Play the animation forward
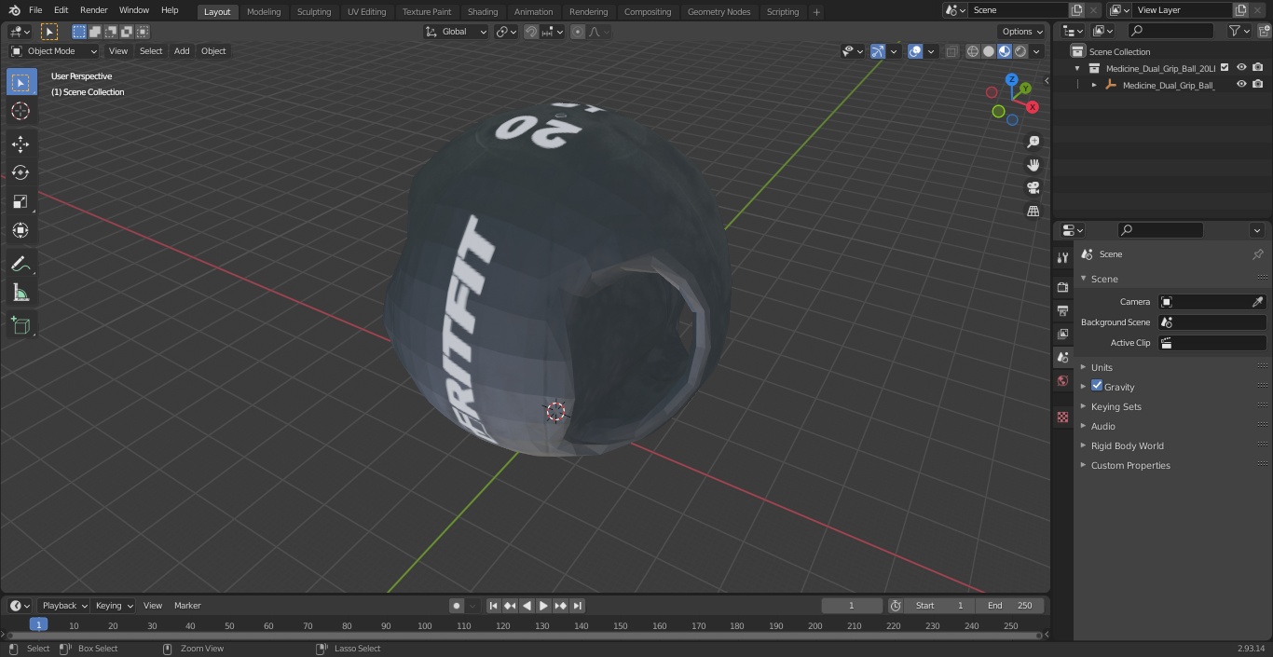 543,606
